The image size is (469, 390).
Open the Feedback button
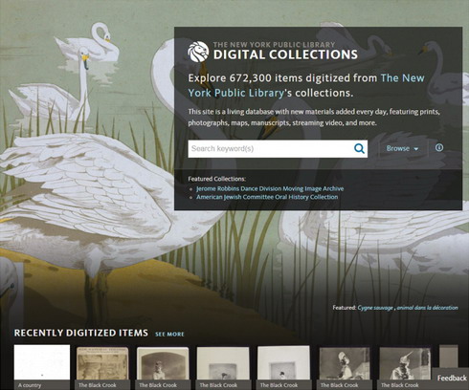coord(452,379)
